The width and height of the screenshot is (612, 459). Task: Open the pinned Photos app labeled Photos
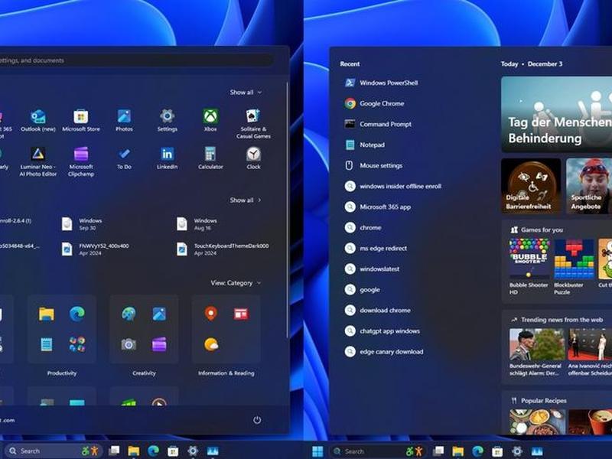(x=124, y=120)
